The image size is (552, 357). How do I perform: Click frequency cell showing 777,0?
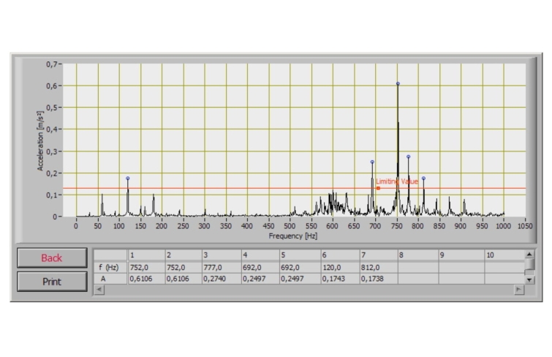pyautogui.click(x=222, y=267)
